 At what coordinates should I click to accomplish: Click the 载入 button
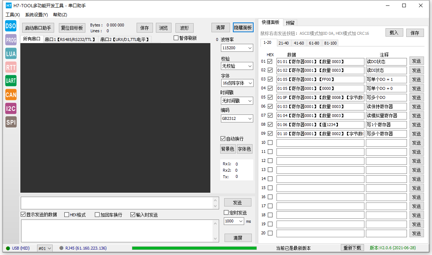394,33
